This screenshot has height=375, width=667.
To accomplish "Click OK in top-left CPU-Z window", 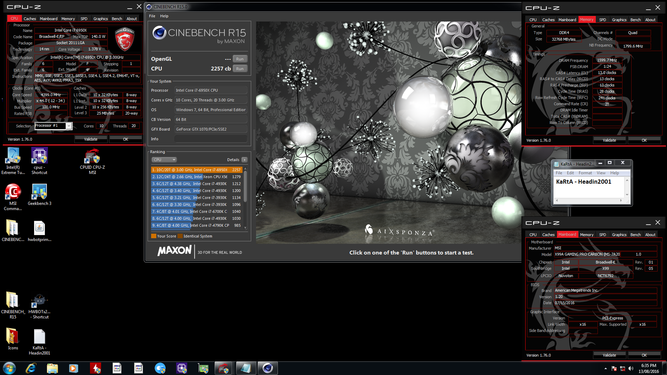I will pos(125,139).
